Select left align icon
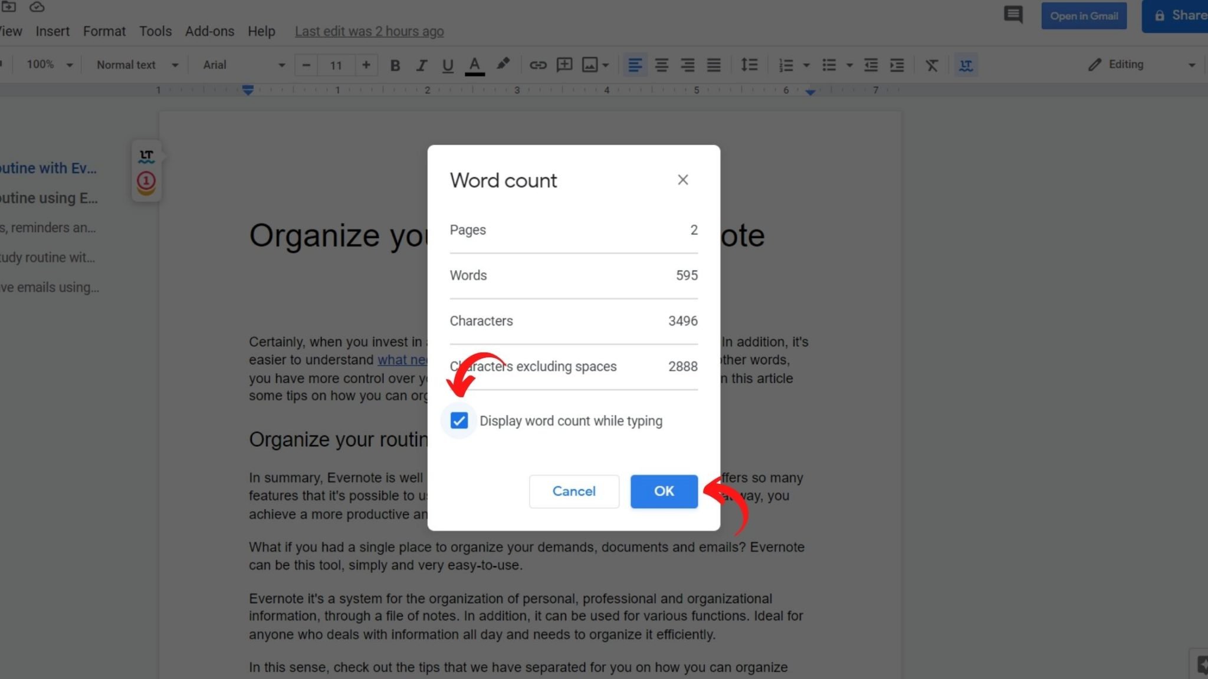The image size is (1208, 679). [635, 65]
